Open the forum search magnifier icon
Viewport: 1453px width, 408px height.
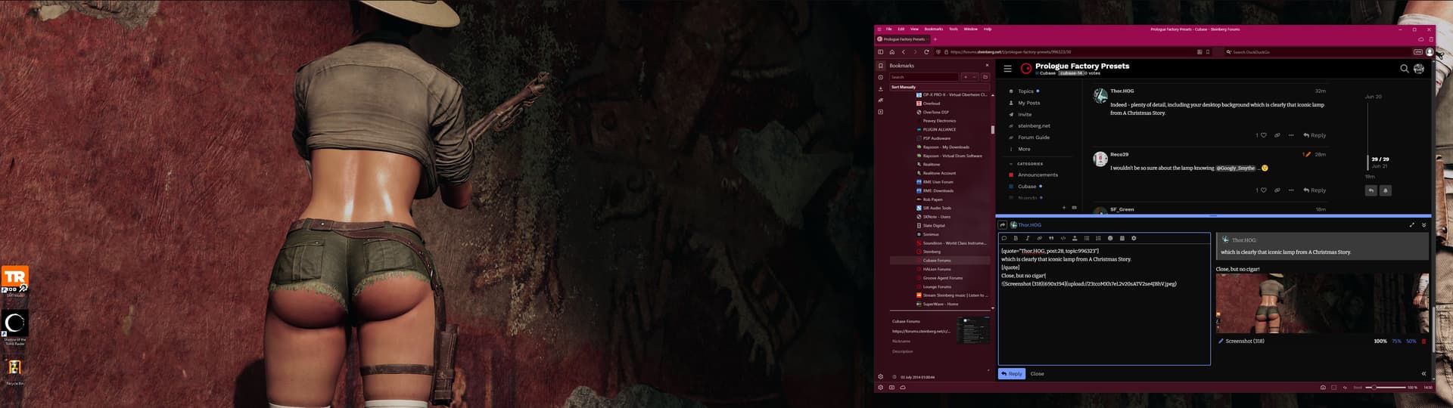1404,69
